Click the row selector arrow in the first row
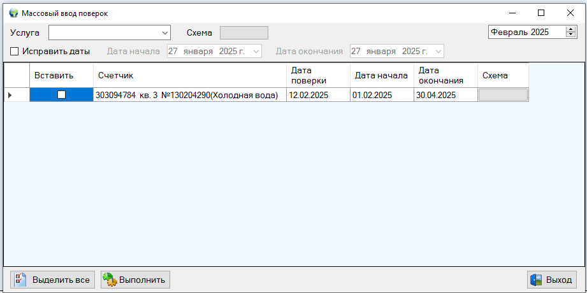 [x=10, y=95]
